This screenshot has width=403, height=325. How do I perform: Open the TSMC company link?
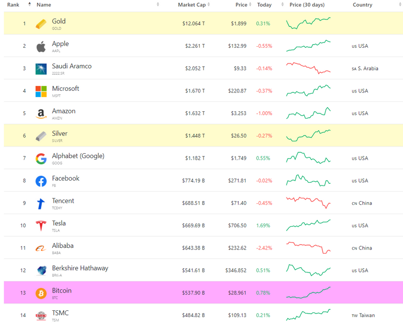(x=60, y=313)
